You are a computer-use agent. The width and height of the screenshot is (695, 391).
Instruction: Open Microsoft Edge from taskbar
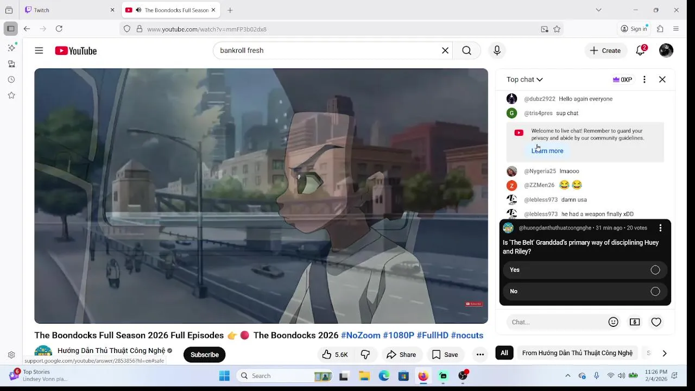pos(384,376)
